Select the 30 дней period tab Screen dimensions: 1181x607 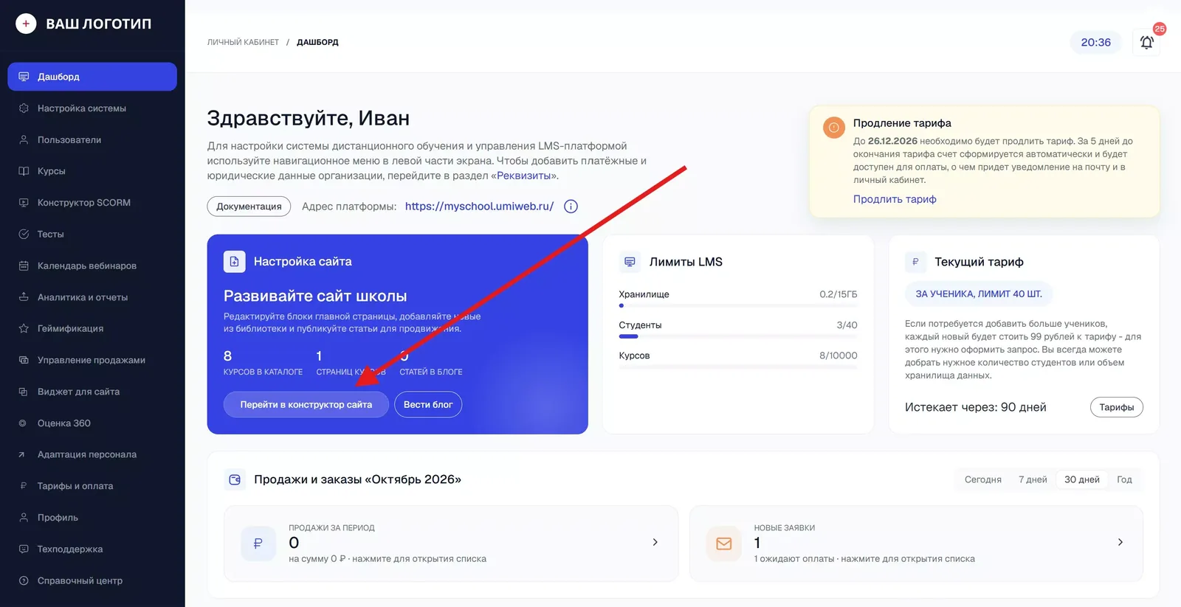1081,479
